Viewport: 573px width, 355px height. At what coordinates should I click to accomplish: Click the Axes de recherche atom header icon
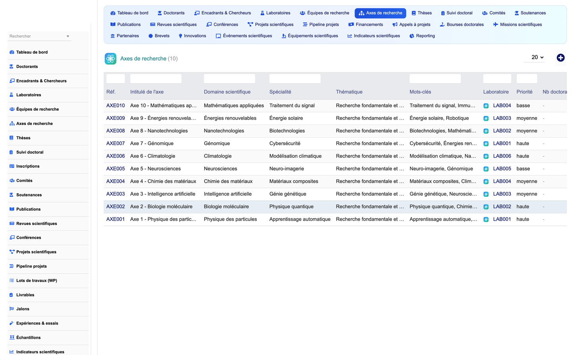111,59
